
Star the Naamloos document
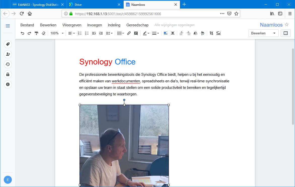click(287, 24)
